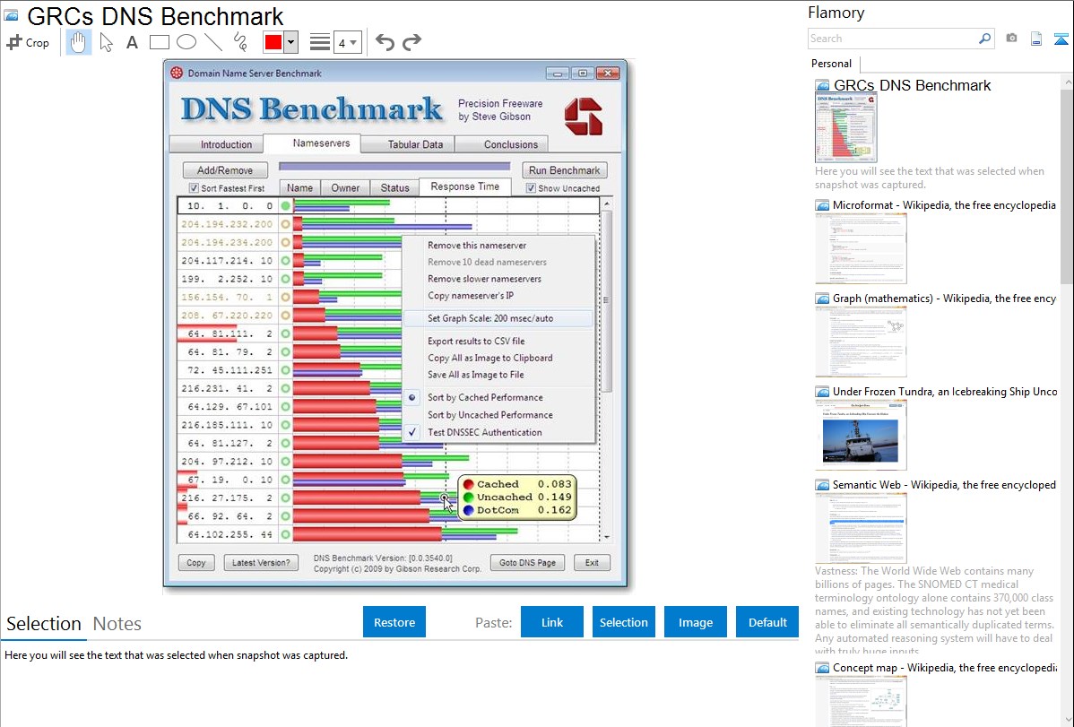
Task: Click the icon beside Under Frozen Tundra title
Action: pyautogui.click(x=822, y=392)
